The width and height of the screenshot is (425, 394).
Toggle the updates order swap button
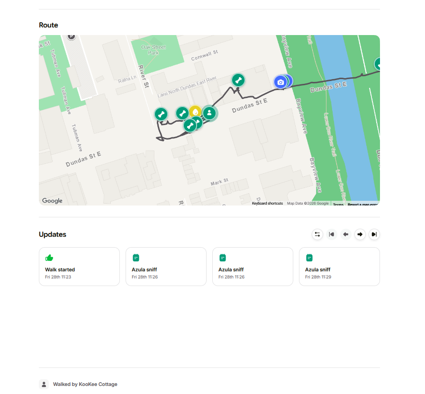317,234
